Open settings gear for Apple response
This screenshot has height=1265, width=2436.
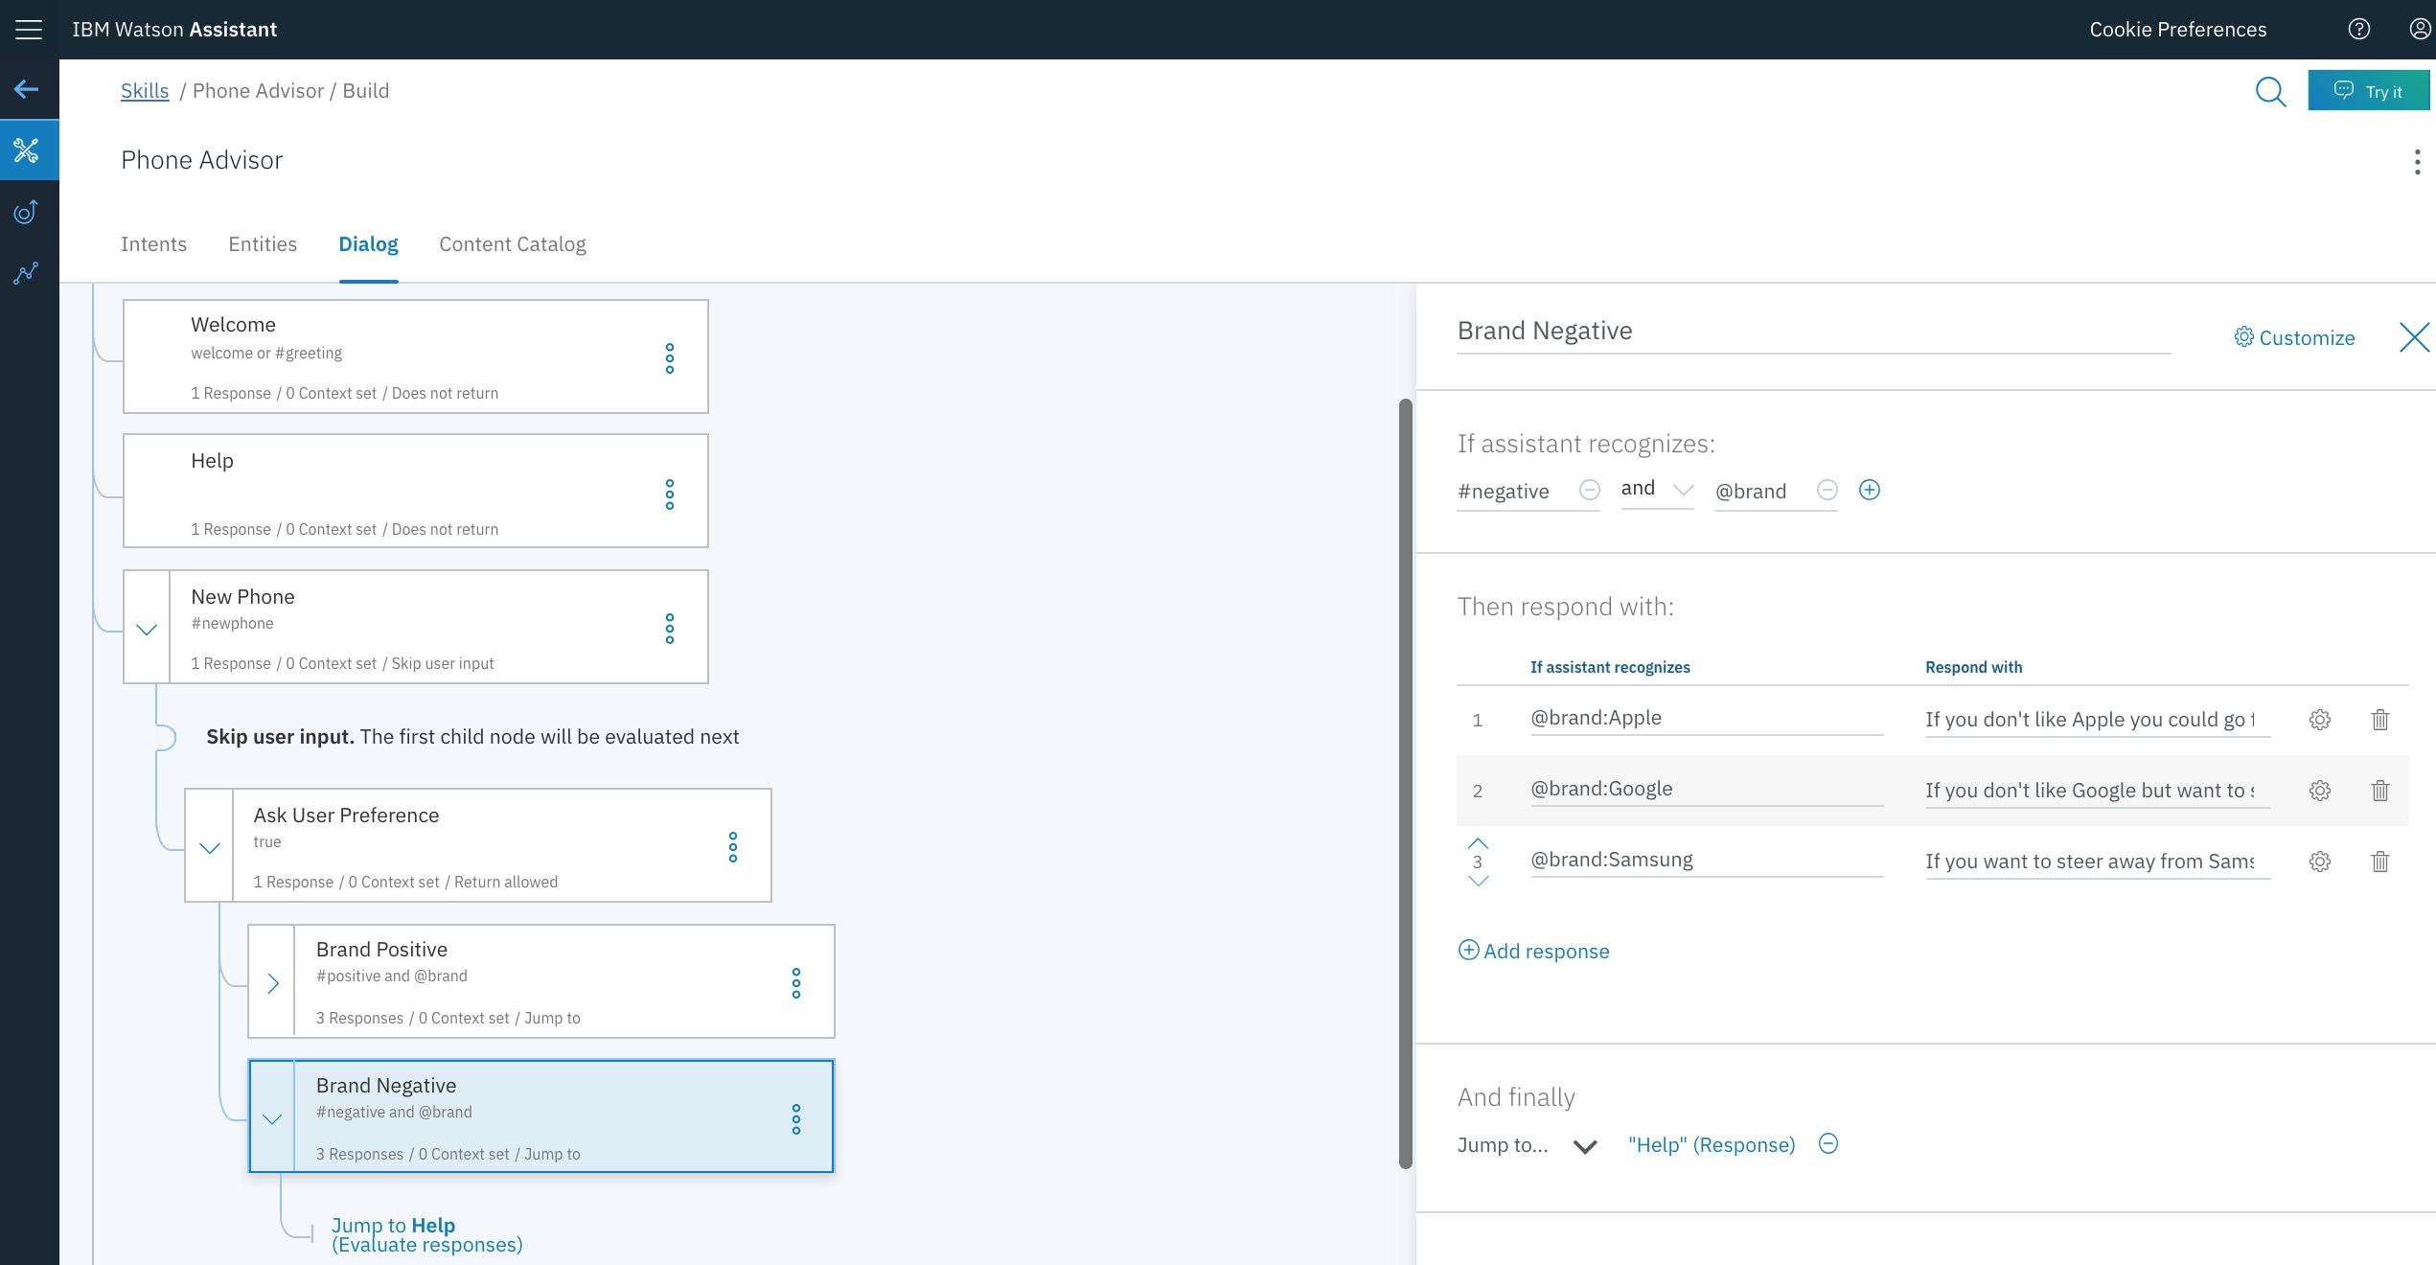tap(2319, 720)
